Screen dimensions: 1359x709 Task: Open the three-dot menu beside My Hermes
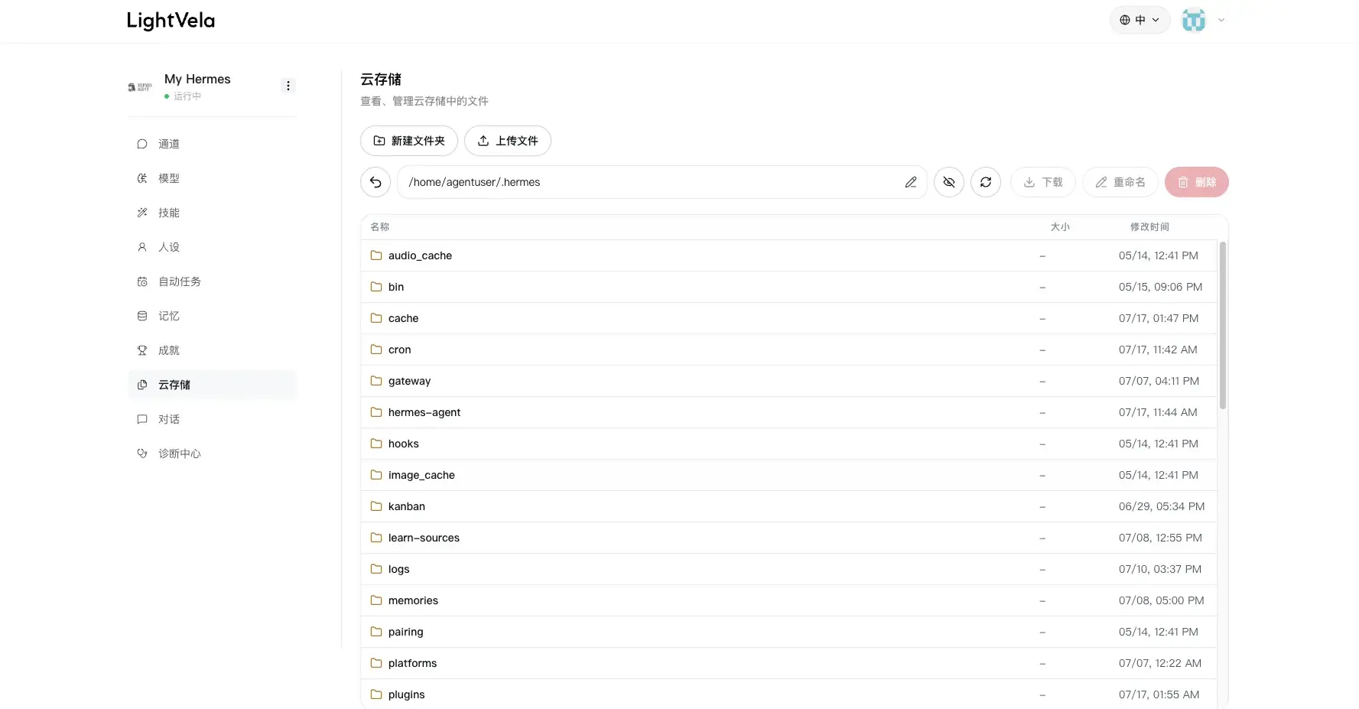pyautogui.click(x=288, y=86)
